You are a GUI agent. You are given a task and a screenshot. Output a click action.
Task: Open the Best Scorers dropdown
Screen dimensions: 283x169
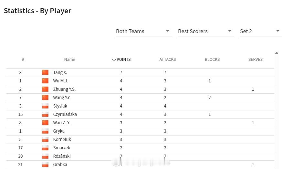[x=205, y=31]
